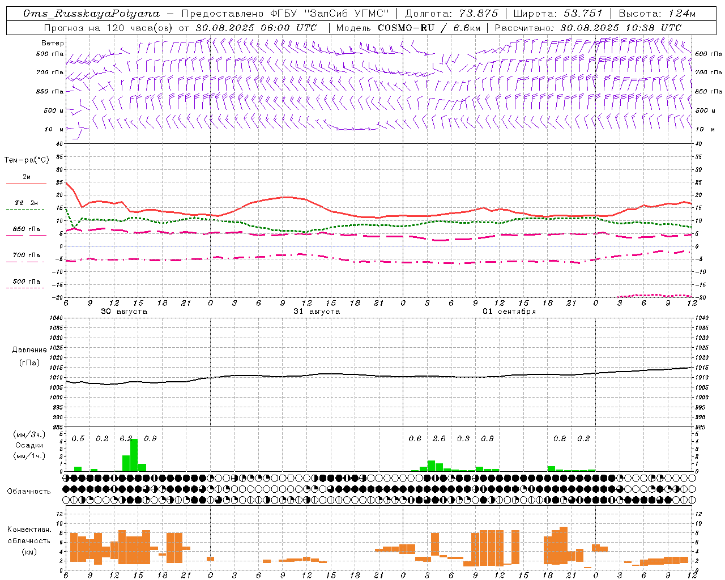Click the 01 сентября date label
The width and height of the screenshot is (725, 580).
tap(509, 312)
